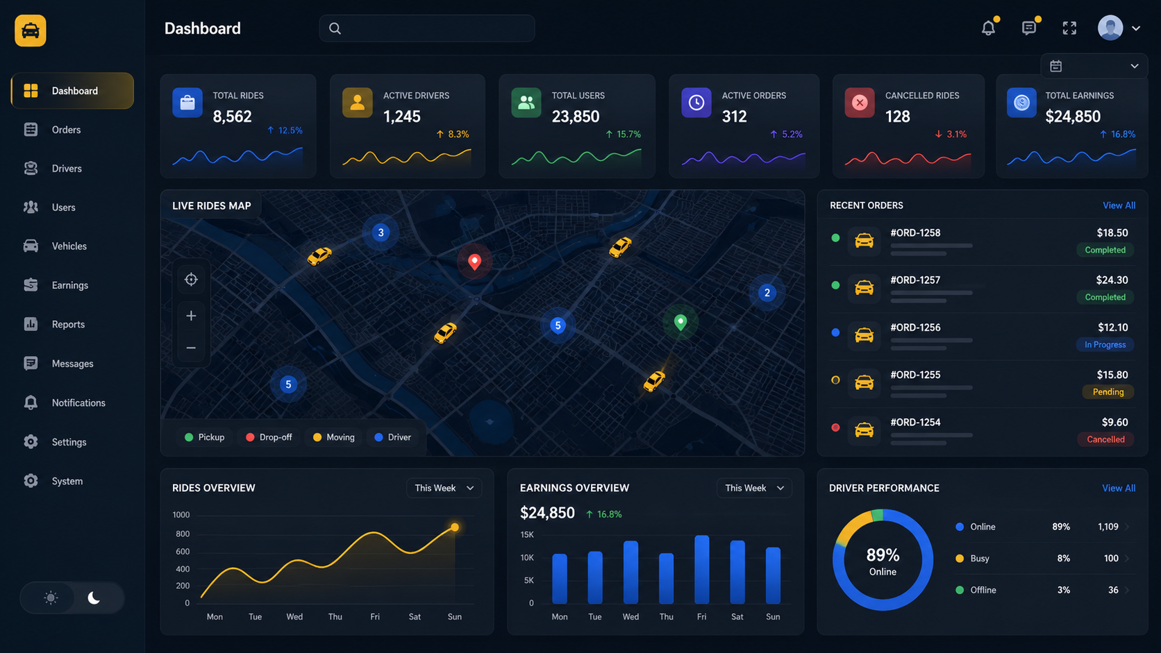Click the Active Orders clock icon
This screenshot has width=1161, height=653.
coord(696,103)
